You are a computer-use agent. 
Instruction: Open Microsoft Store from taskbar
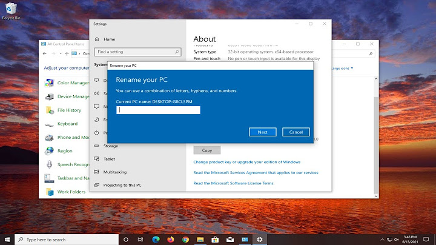click(215, 240)
